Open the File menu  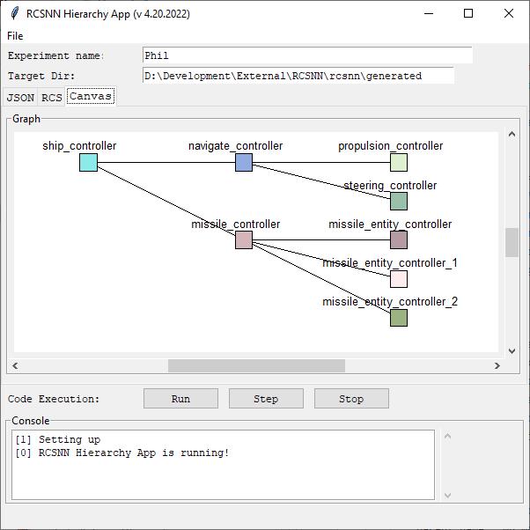[x=15, y=36]
